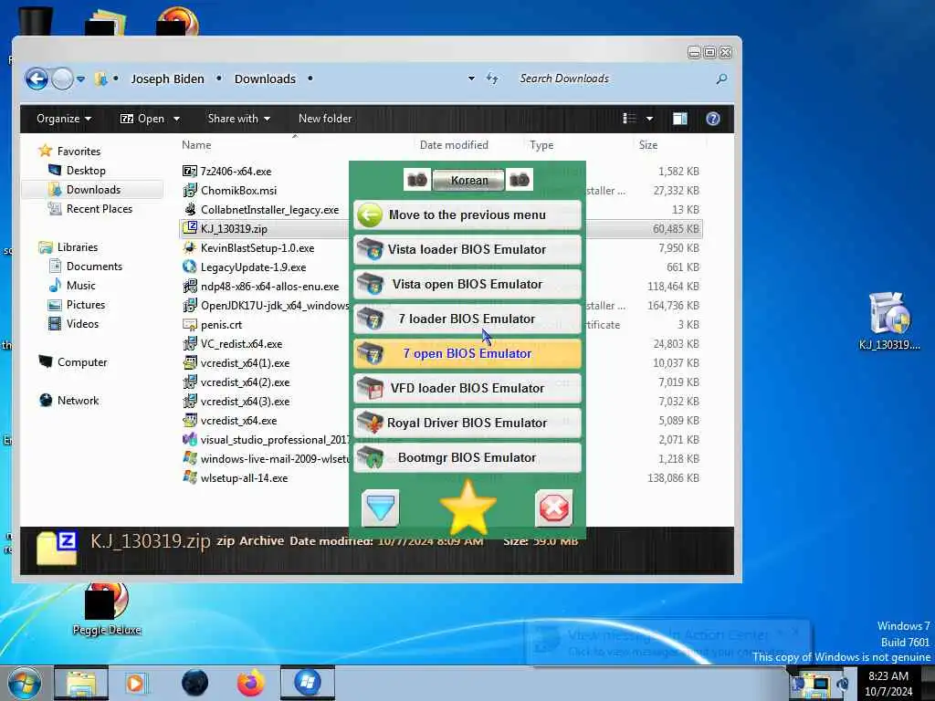Select Move to the previous menu

(x=467, y=215)
